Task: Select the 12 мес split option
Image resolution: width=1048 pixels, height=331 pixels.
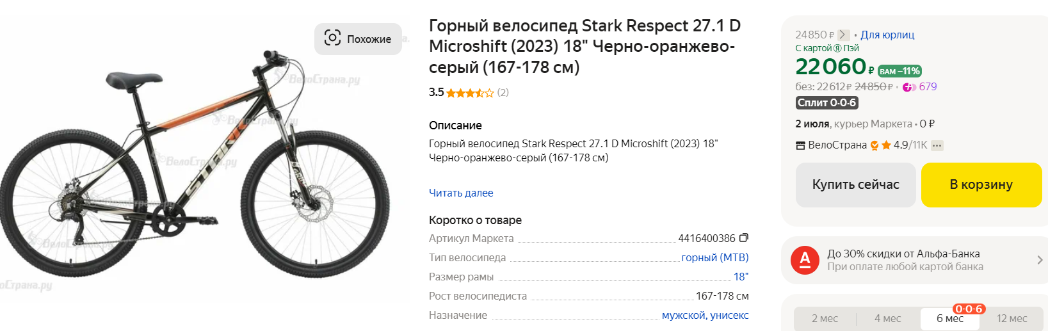Action: [1012, 318]
